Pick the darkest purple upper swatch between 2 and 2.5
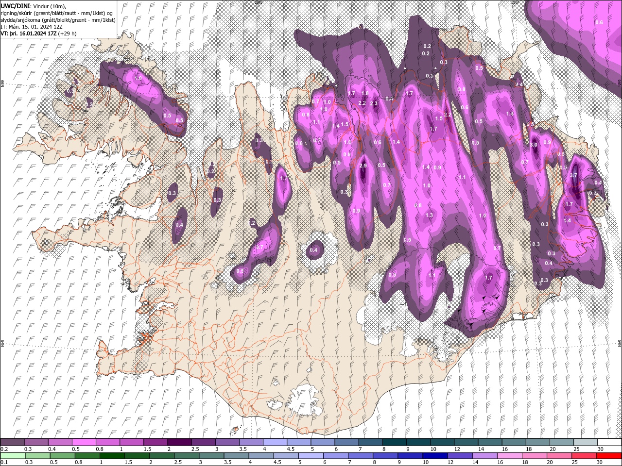The width and height of the screenshot is (622, 466). coord(179,442)
